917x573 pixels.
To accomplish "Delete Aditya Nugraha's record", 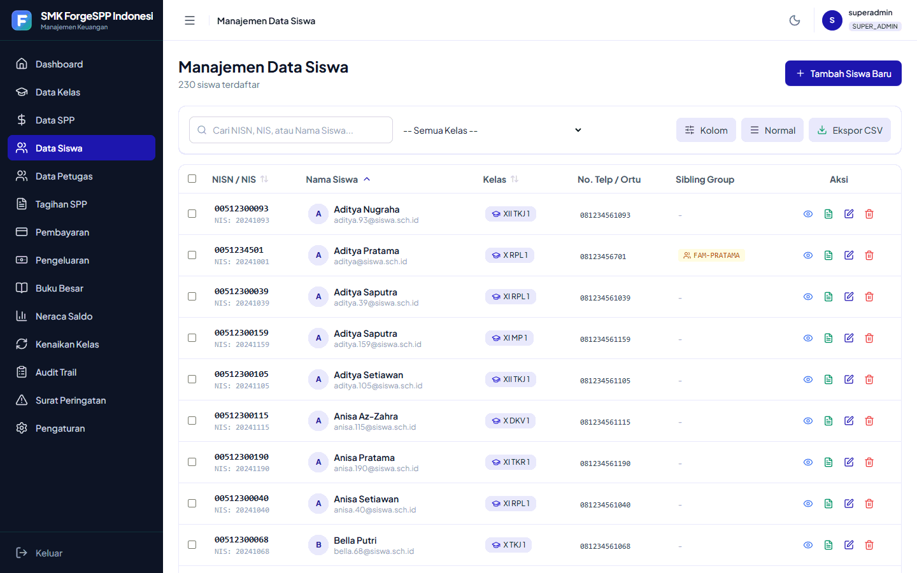I will coord(869,214).
